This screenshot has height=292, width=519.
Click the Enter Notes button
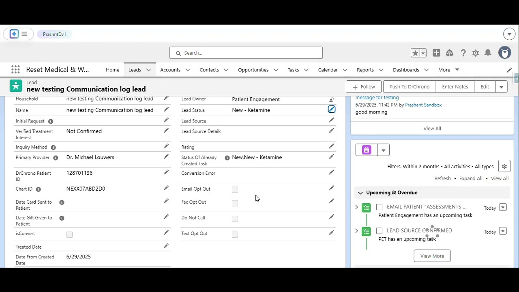[455, 87]
